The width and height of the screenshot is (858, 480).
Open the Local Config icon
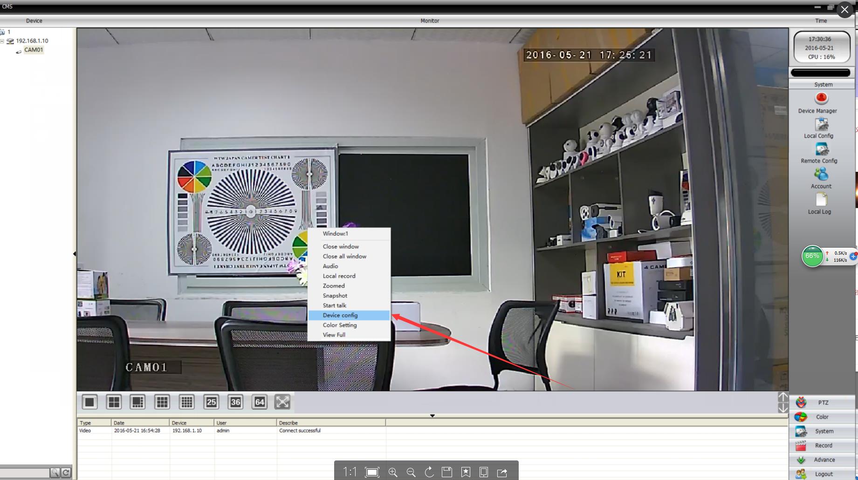tap(821, 124)
